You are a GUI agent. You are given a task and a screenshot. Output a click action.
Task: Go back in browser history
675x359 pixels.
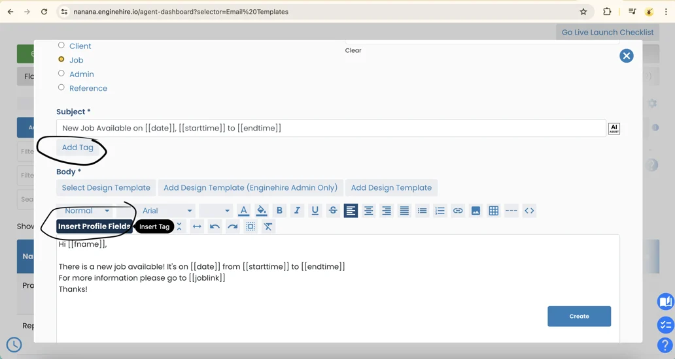10,12
